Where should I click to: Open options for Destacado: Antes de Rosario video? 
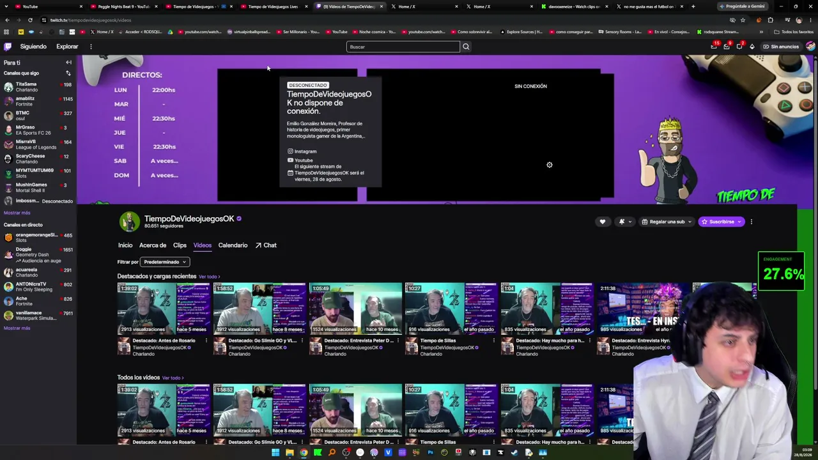(x=206, y=341)
